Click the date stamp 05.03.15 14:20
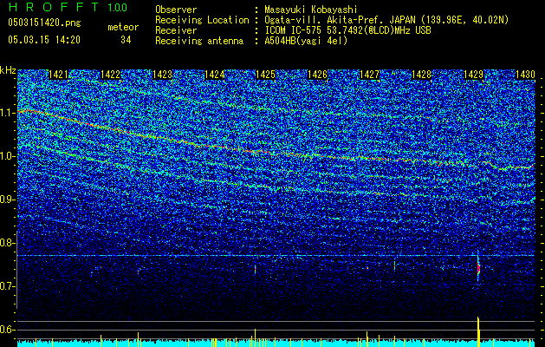 44,40
